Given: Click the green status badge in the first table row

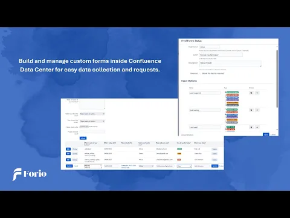Looking at the screenshot, I should tap(179, 149).
